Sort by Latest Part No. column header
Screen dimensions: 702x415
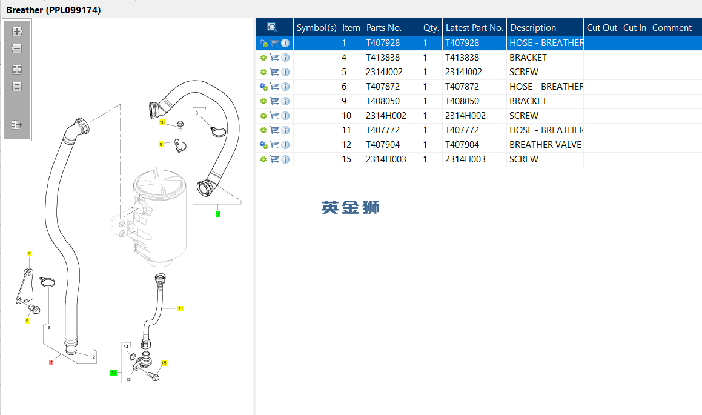point(475,28)
